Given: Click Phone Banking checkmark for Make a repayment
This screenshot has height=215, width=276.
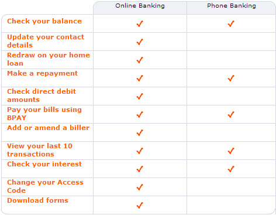Looking at the screenshot, I should click(x=231, y=78).
